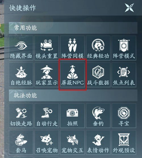The image size is (142, 158).
Task: Toggle 玩家显示 player visibility
Action: [x=47, y=75]
